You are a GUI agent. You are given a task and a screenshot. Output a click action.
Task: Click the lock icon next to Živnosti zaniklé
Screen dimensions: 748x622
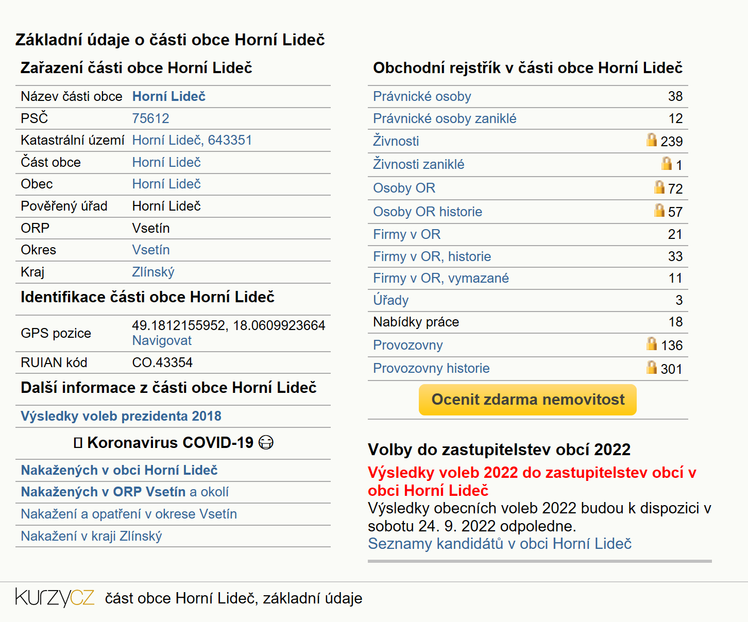pos(667,163)
